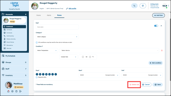
Task: Click Dougal Haggerty sidebar account card
Action: tap(14, 20)
